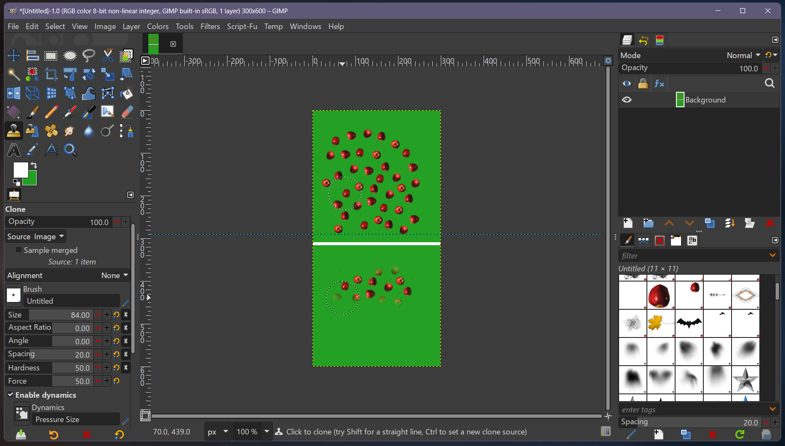Delete the layer with red X
This screenshot has width=785, height=446.
pos(770,223)
